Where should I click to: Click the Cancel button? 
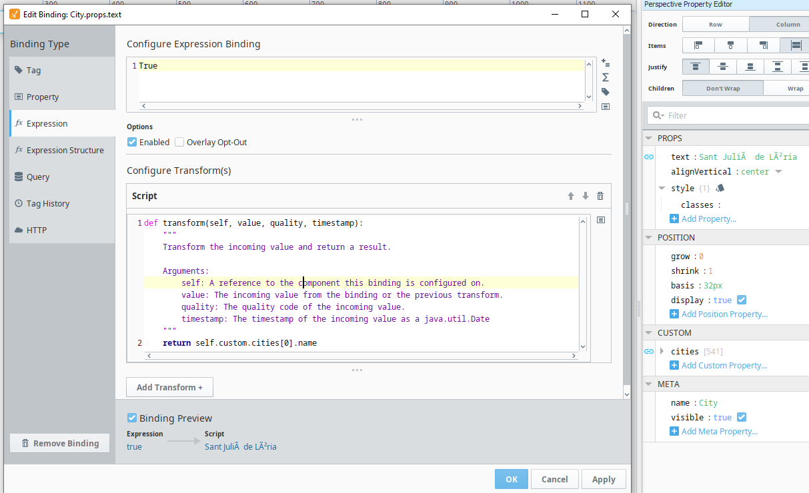(x=555, y=479)
